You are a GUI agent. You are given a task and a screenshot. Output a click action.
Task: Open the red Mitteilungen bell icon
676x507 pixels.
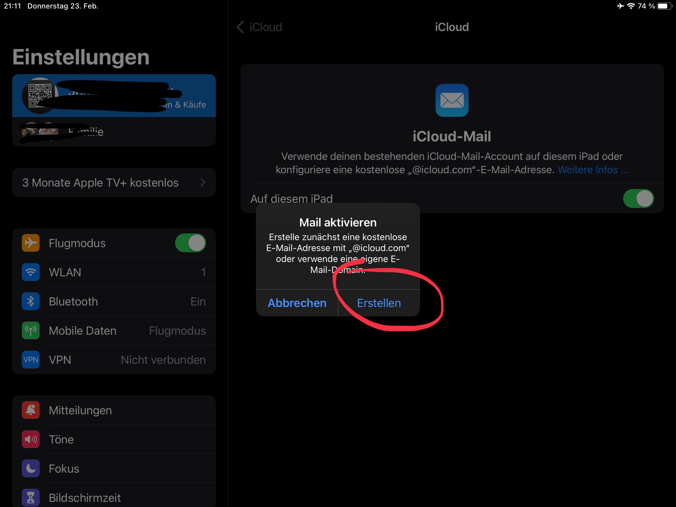31,410
